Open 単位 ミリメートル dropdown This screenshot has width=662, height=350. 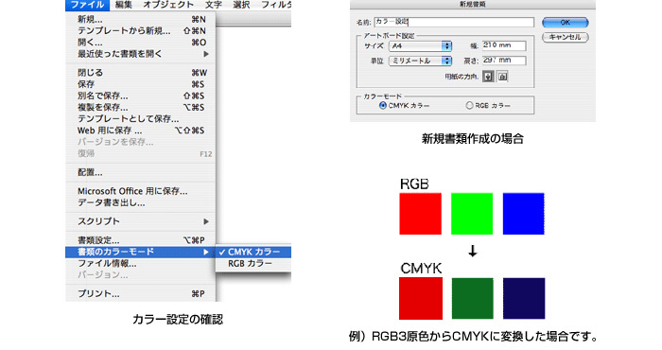[421, 61]
